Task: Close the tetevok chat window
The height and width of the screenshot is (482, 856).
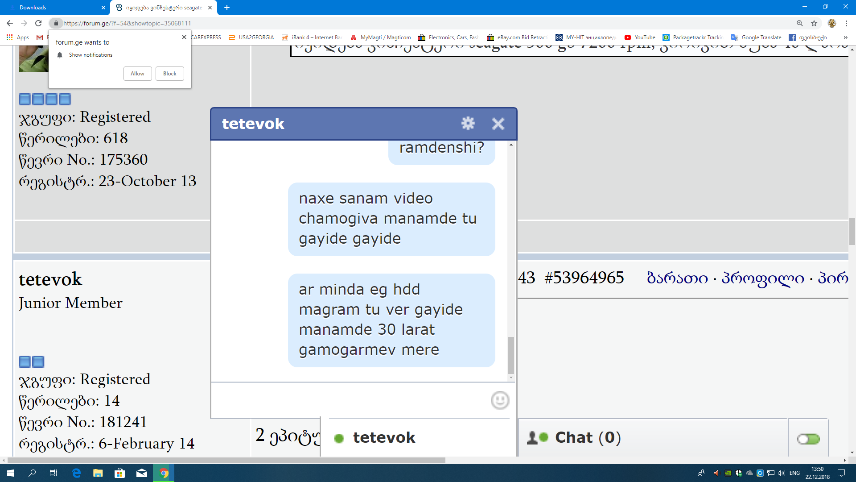Action: (498, 124)
